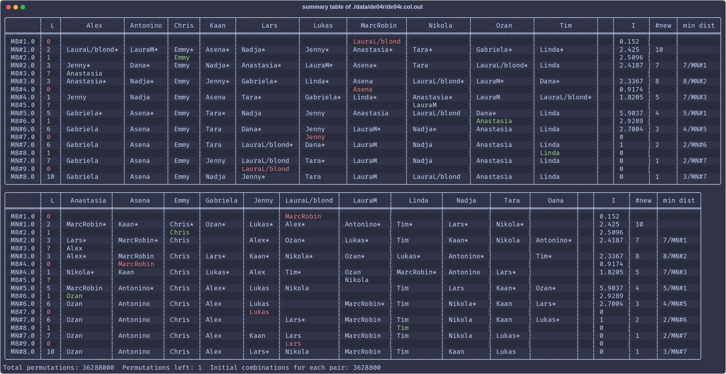Click the green 'Chris' cell in bottom MB#2.0 row

(x=180, y=232)
